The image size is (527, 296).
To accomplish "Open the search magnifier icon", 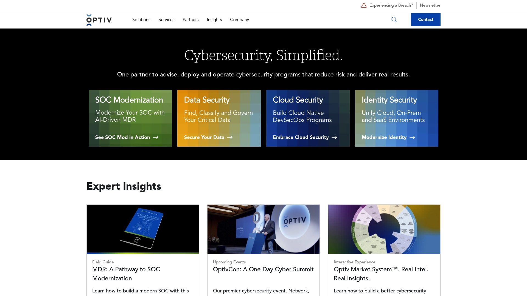I will pos(394,20).
